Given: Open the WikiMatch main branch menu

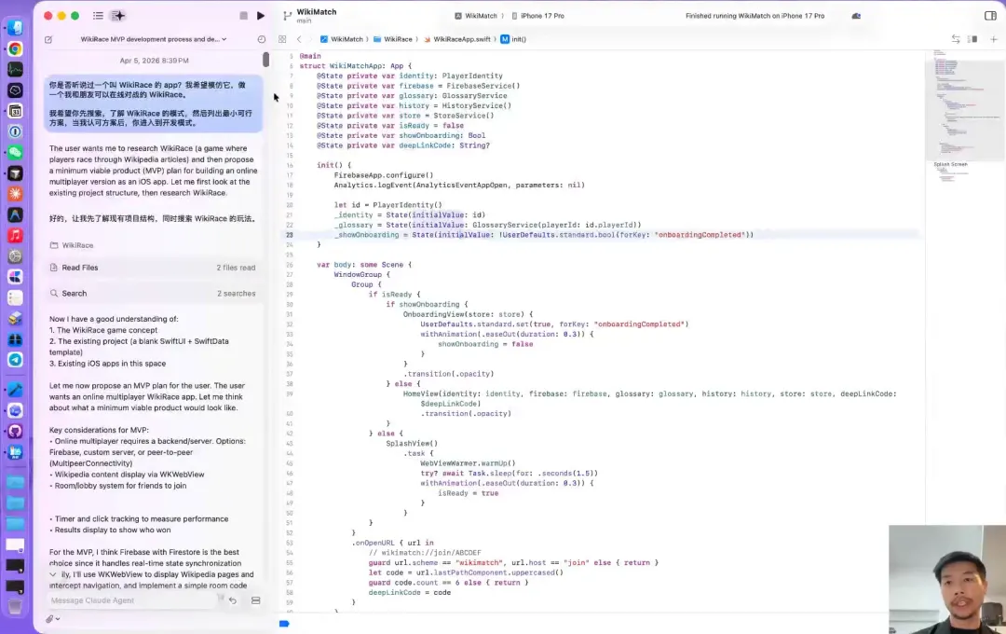Looking at the screenshot, I should pos(310,16).
